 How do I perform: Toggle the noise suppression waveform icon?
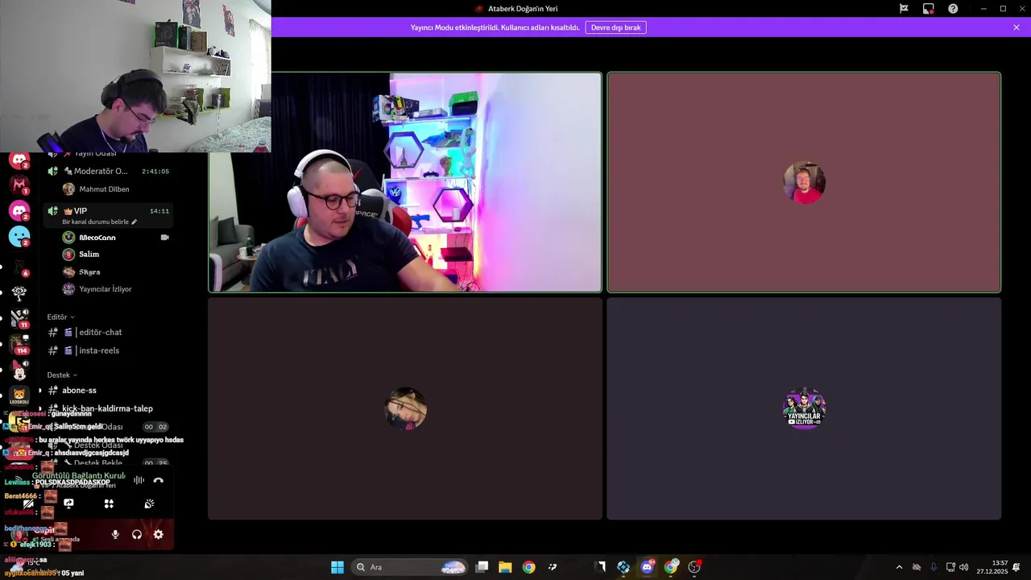pos(139,480)
